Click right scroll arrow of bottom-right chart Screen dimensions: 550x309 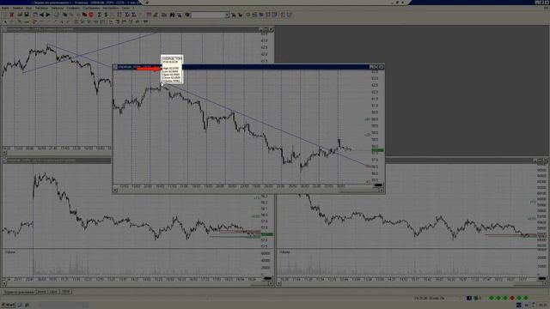545,283
